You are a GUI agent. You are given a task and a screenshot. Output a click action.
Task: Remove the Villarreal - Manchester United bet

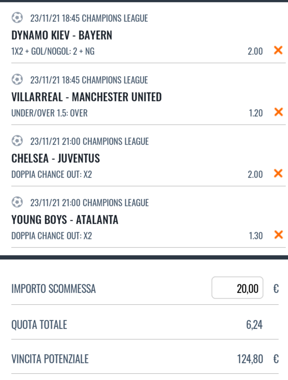(x=278, y=112)
